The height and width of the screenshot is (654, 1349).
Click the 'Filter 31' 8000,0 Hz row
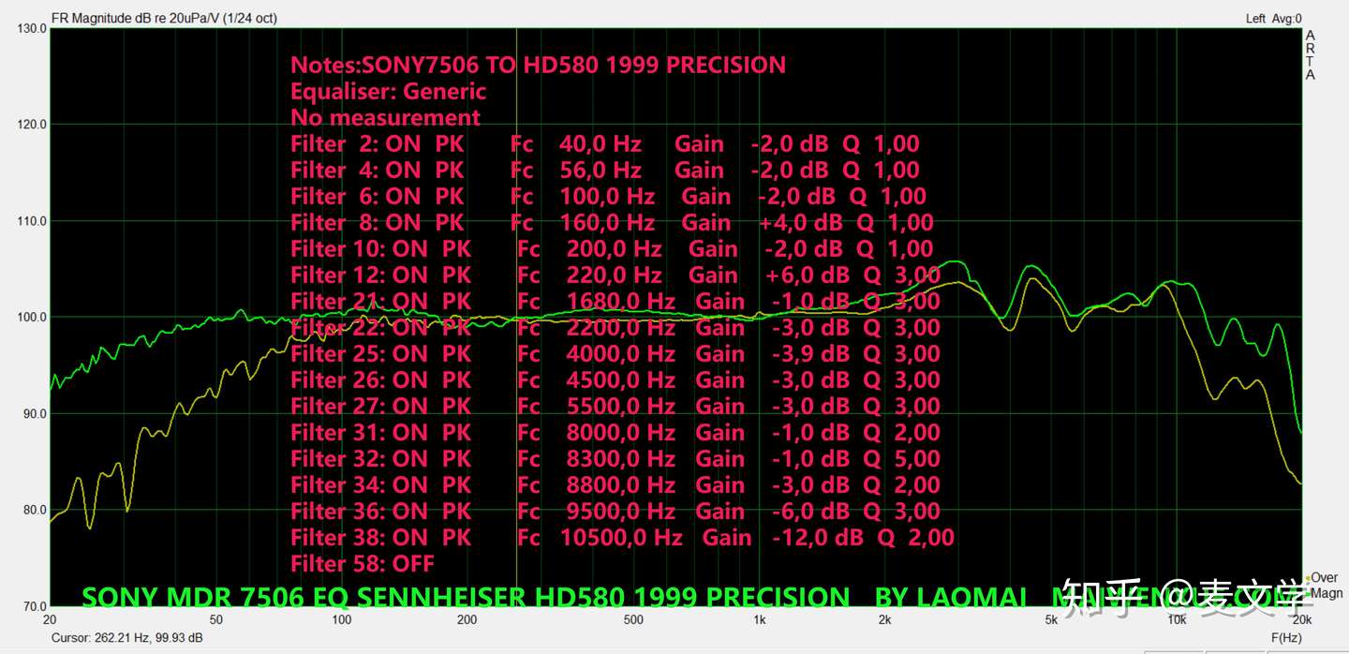coord(615,432)
